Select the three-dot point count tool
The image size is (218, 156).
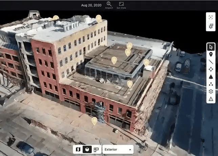211,84
